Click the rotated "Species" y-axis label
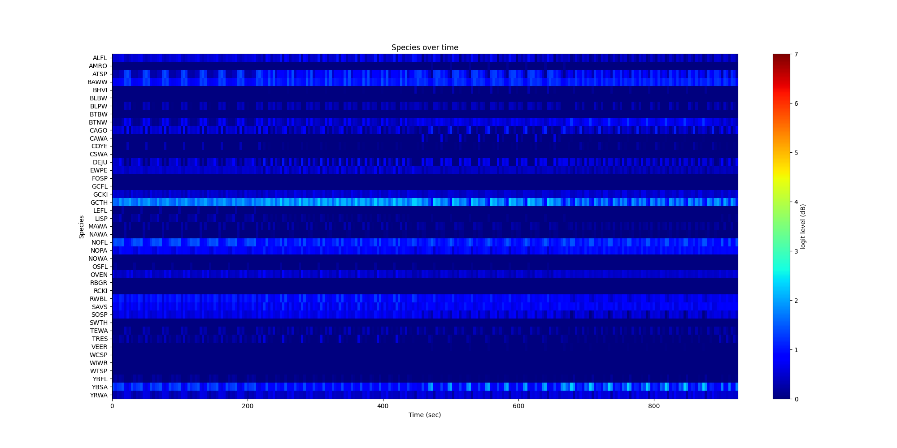 (82, 227)
